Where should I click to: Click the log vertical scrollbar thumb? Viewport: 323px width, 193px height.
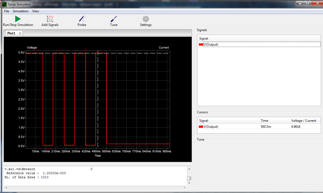coord(189,178)
